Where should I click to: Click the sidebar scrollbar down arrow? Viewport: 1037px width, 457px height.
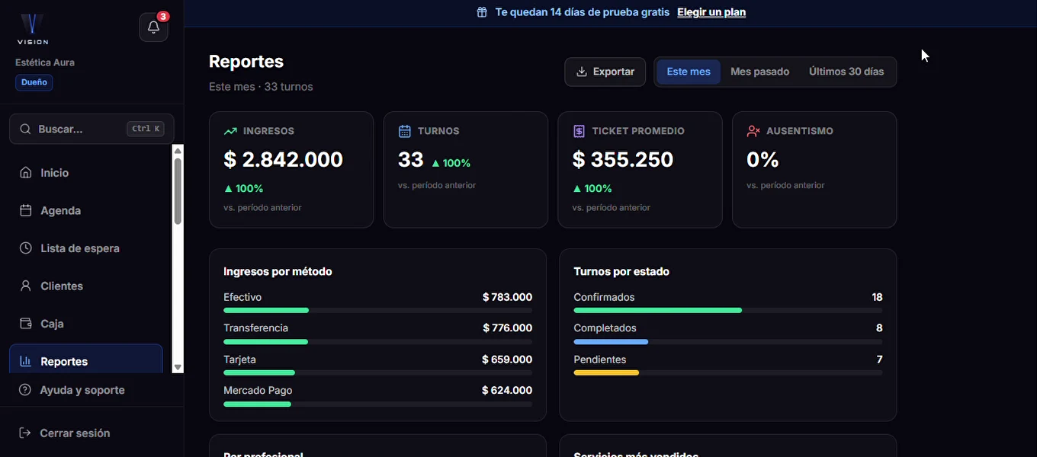178,367
